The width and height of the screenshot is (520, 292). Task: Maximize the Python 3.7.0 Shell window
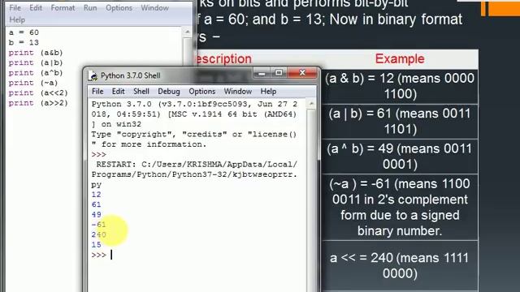point(279,73)
